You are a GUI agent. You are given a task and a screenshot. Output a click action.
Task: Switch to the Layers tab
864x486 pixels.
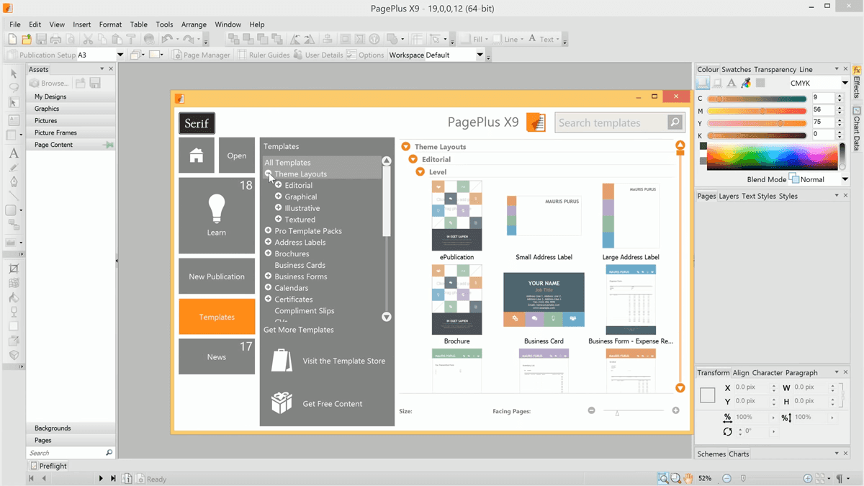point(729,196)
